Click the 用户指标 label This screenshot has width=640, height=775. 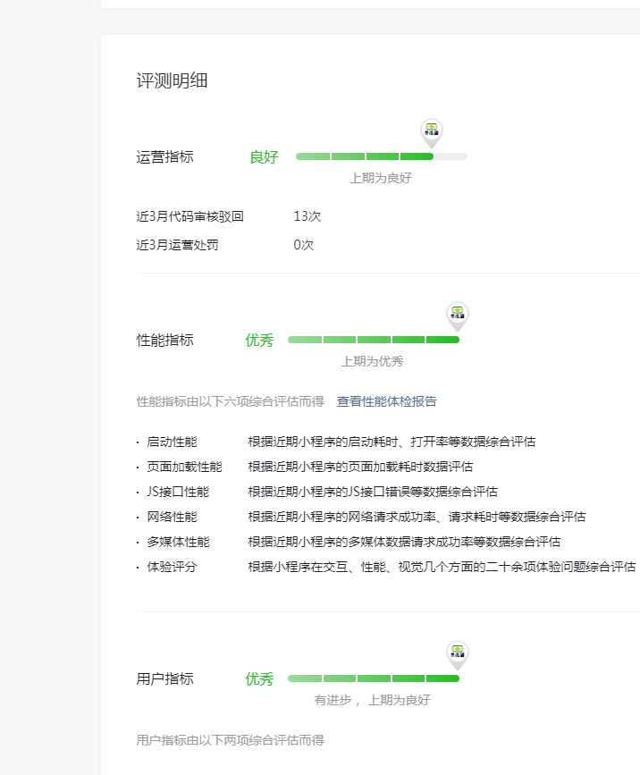click(165, 679)
